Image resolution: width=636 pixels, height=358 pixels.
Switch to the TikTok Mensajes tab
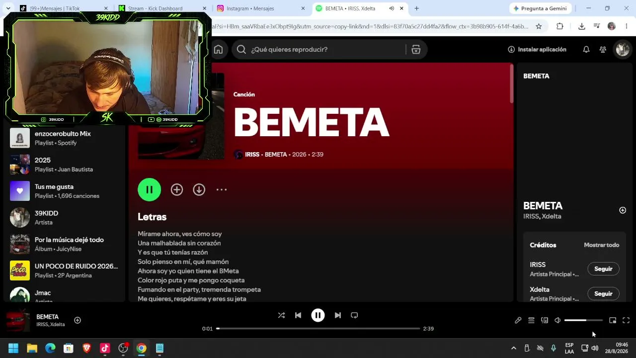click(x=63, y=8)
